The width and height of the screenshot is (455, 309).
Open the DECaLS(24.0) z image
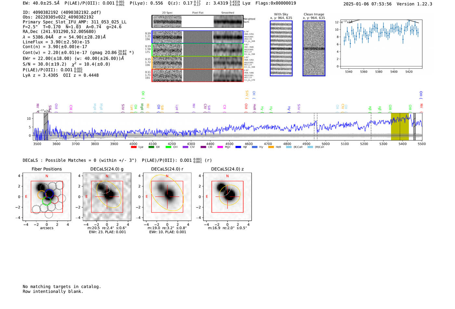point(227,196)
